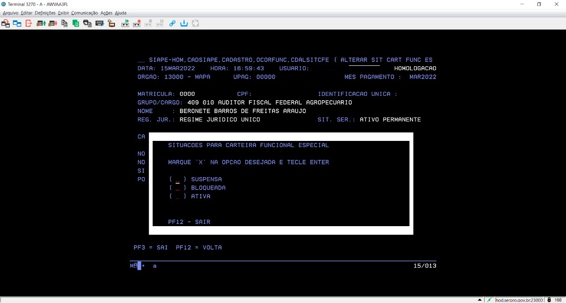This screenshot has width=566, height=303.
Task: Click the blue download tray icon
Action: 184,23
